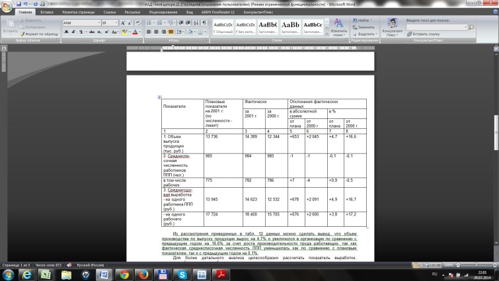Open the round Office button menu

click(7, 7)
